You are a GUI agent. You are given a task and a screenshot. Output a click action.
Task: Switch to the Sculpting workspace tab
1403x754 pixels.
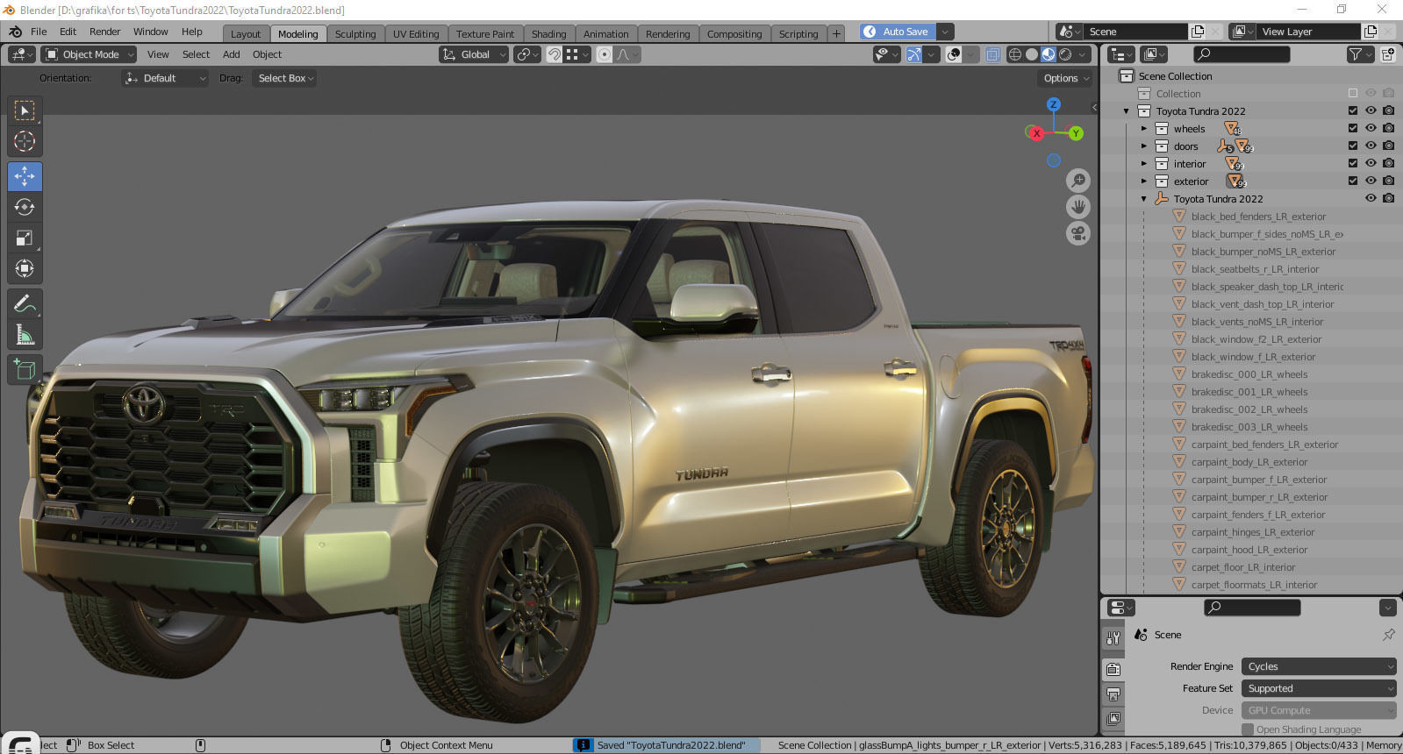tap(355, 34)
